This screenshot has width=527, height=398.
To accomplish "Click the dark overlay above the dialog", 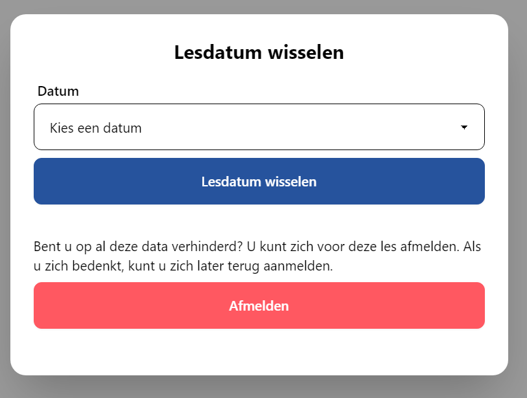I will tap(259, 6).
